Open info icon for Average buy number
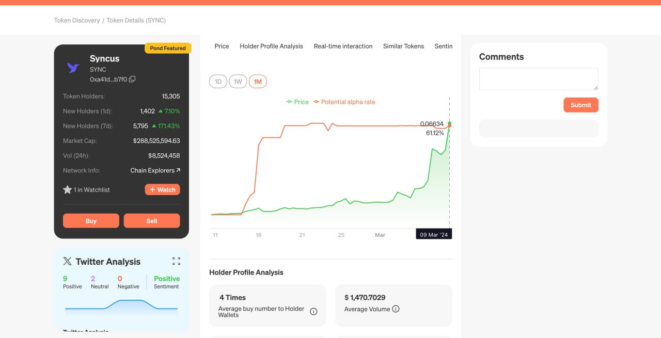Image resolution: width=661 pixels, height=338 pixels. pyautogui.click(x=313, y=311)
